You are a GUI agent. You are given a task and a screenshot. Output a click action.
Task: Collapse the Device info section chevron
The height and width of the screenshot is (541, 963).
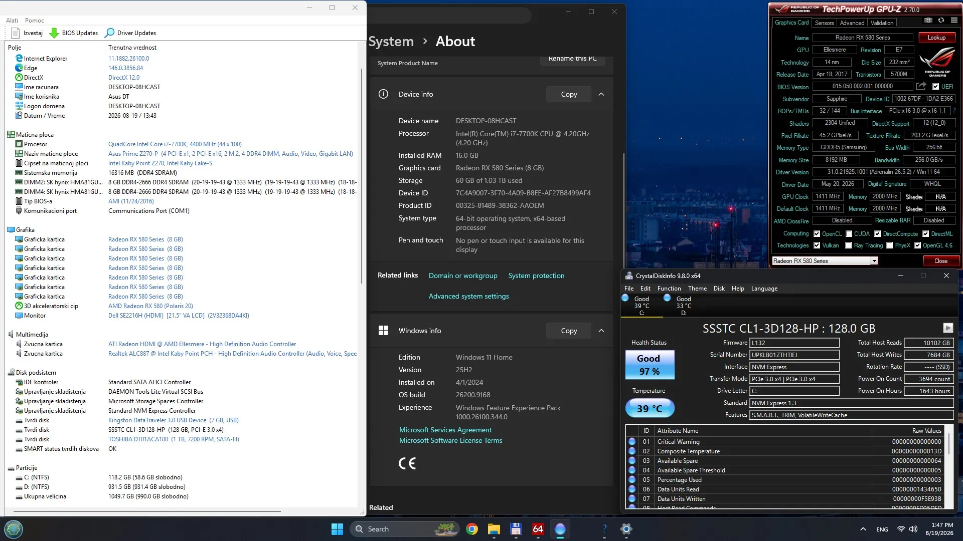click(x=601, y=94)
